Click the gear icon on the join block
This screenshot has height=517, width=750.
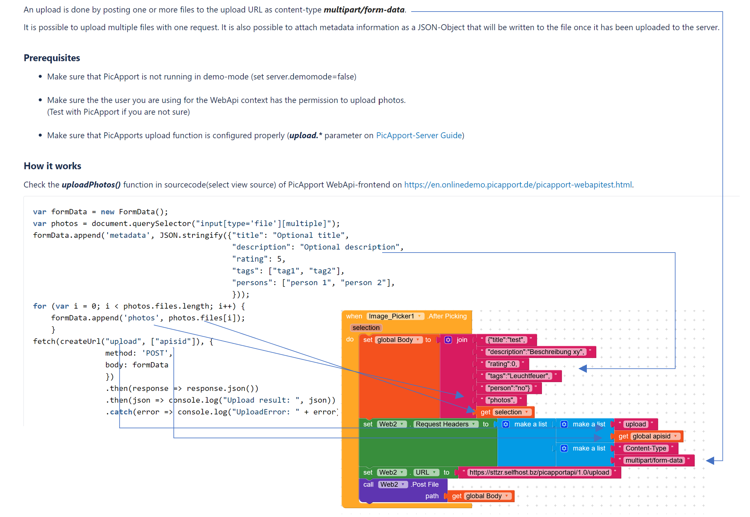point(448,339)
